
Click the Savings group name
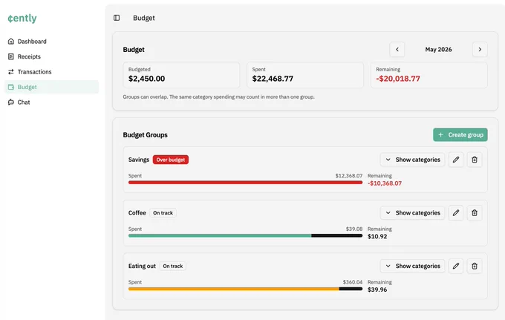(139, 160)
